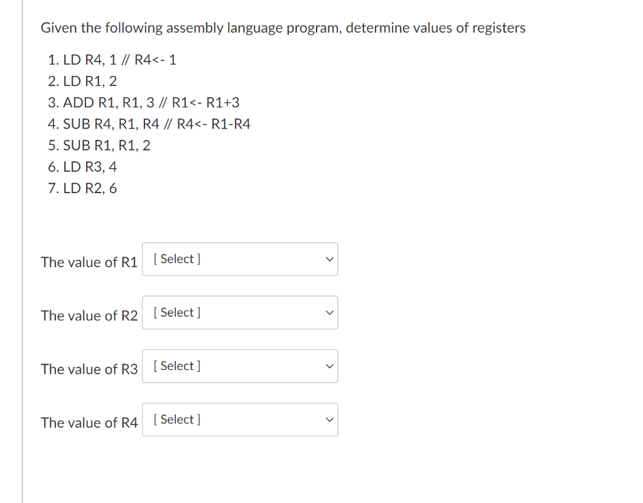The width and height of the screenshot is (643, 503).
Task: Click the chevron arrow in R1 dropdown
Action: click(x=329, y=259)
